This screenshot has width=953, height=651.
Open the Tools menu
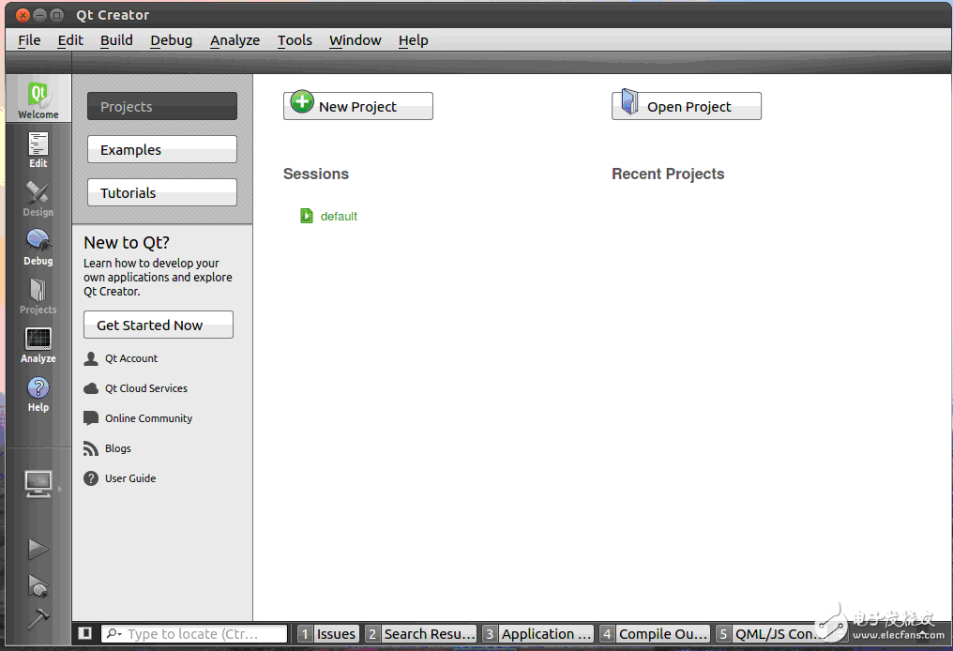[295, 40]
